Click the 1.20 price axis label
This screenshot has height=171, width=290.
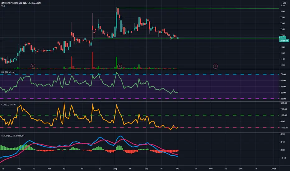tap(283, 65)
